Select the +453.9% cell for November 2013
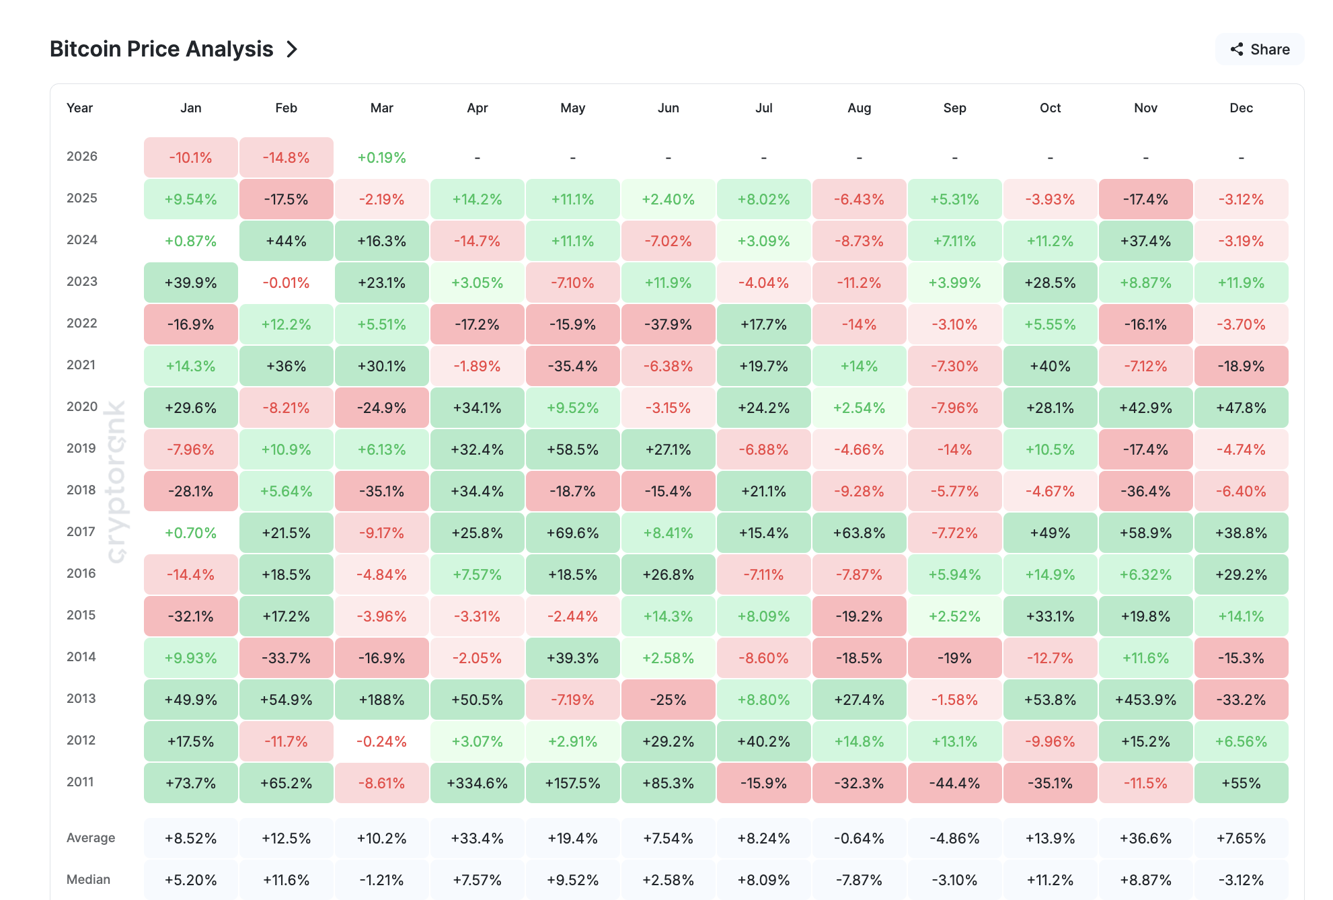Screen dimensions: 1333x900 point(1145,700)
